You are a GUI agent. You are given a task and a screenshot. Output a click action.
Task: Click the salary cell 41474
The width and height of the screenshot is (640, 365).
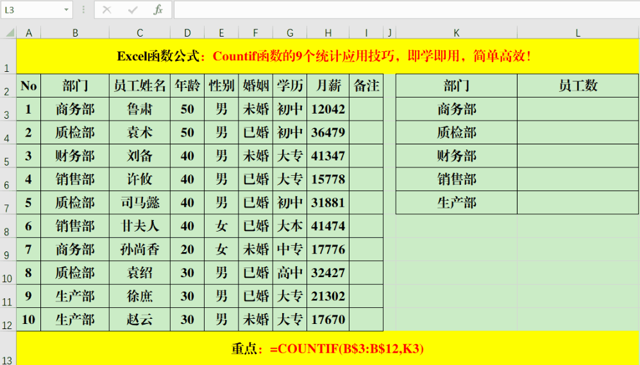click(x=328, y=226)
